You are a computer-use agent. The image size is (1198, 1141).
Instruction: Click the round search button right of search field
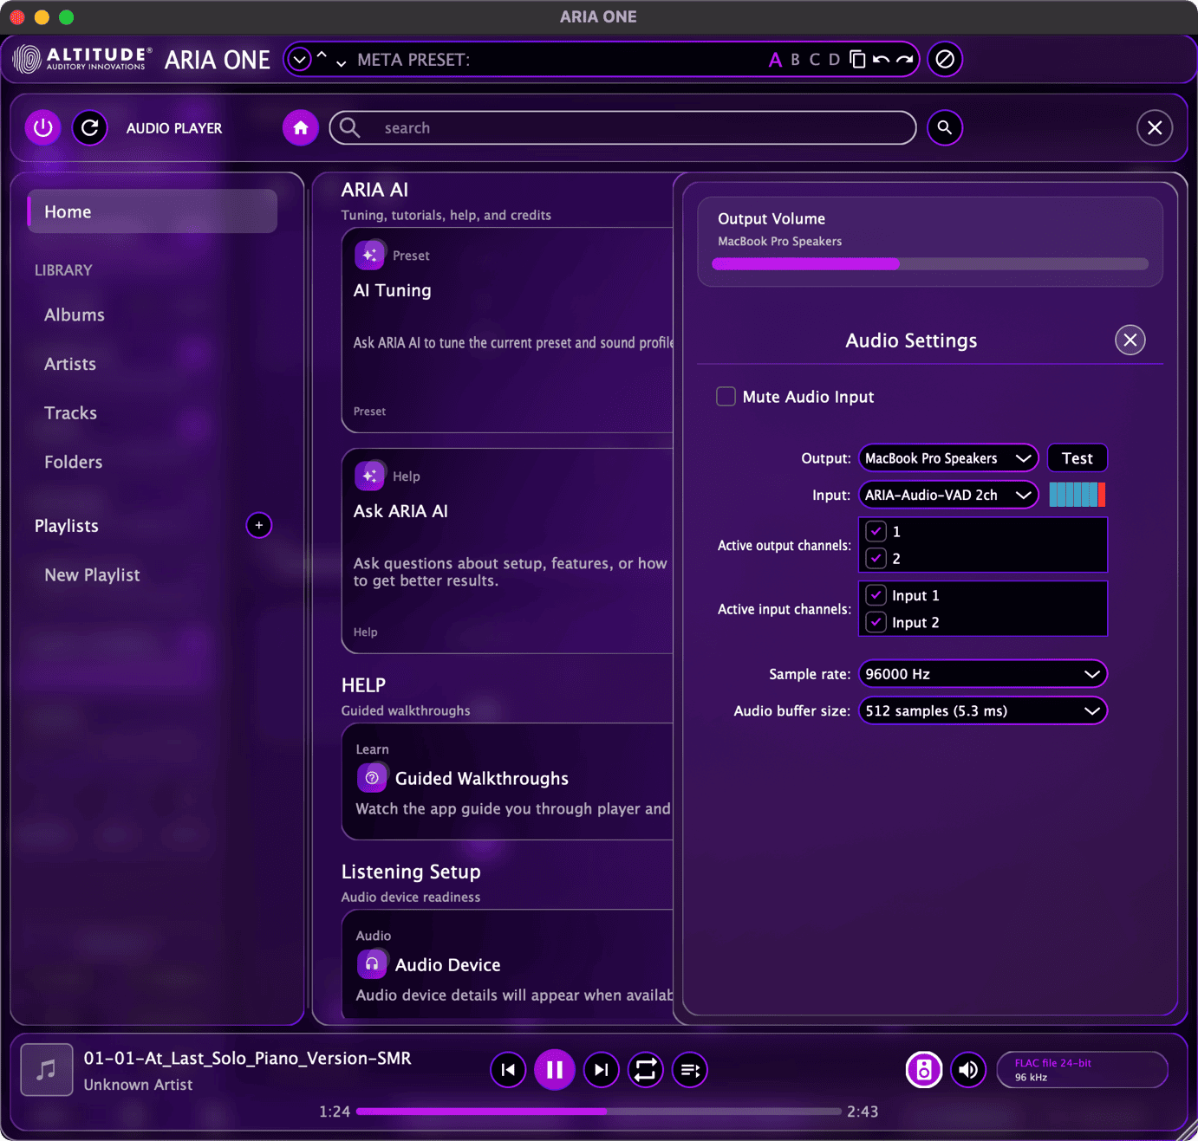pos(945,128)
